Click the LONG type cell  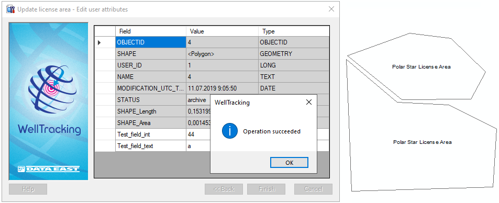294,65
